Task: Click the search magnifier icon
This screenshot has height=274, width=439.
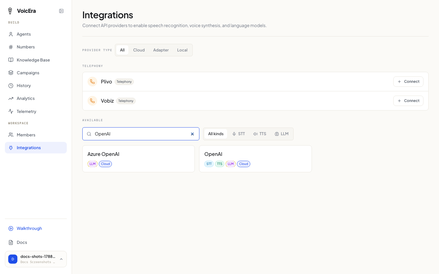Action: tap(89, 134)
